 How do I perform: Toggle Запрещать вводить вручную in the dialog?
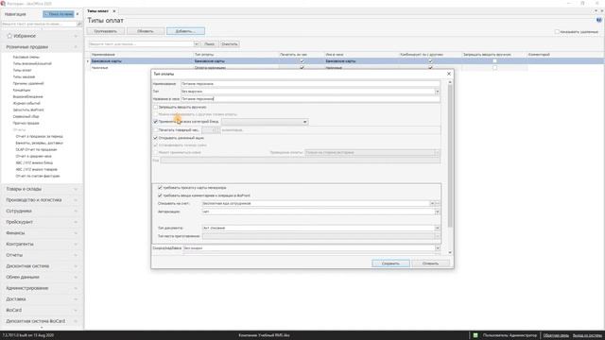[x=155, y=107]
